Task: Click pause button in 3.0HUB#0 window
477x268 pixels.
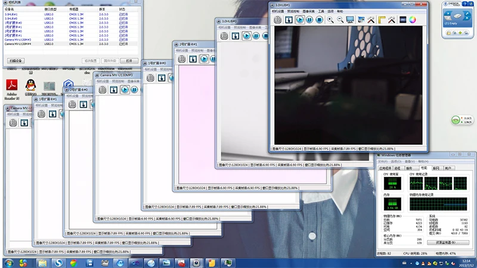Action: (x=256, y=36)
